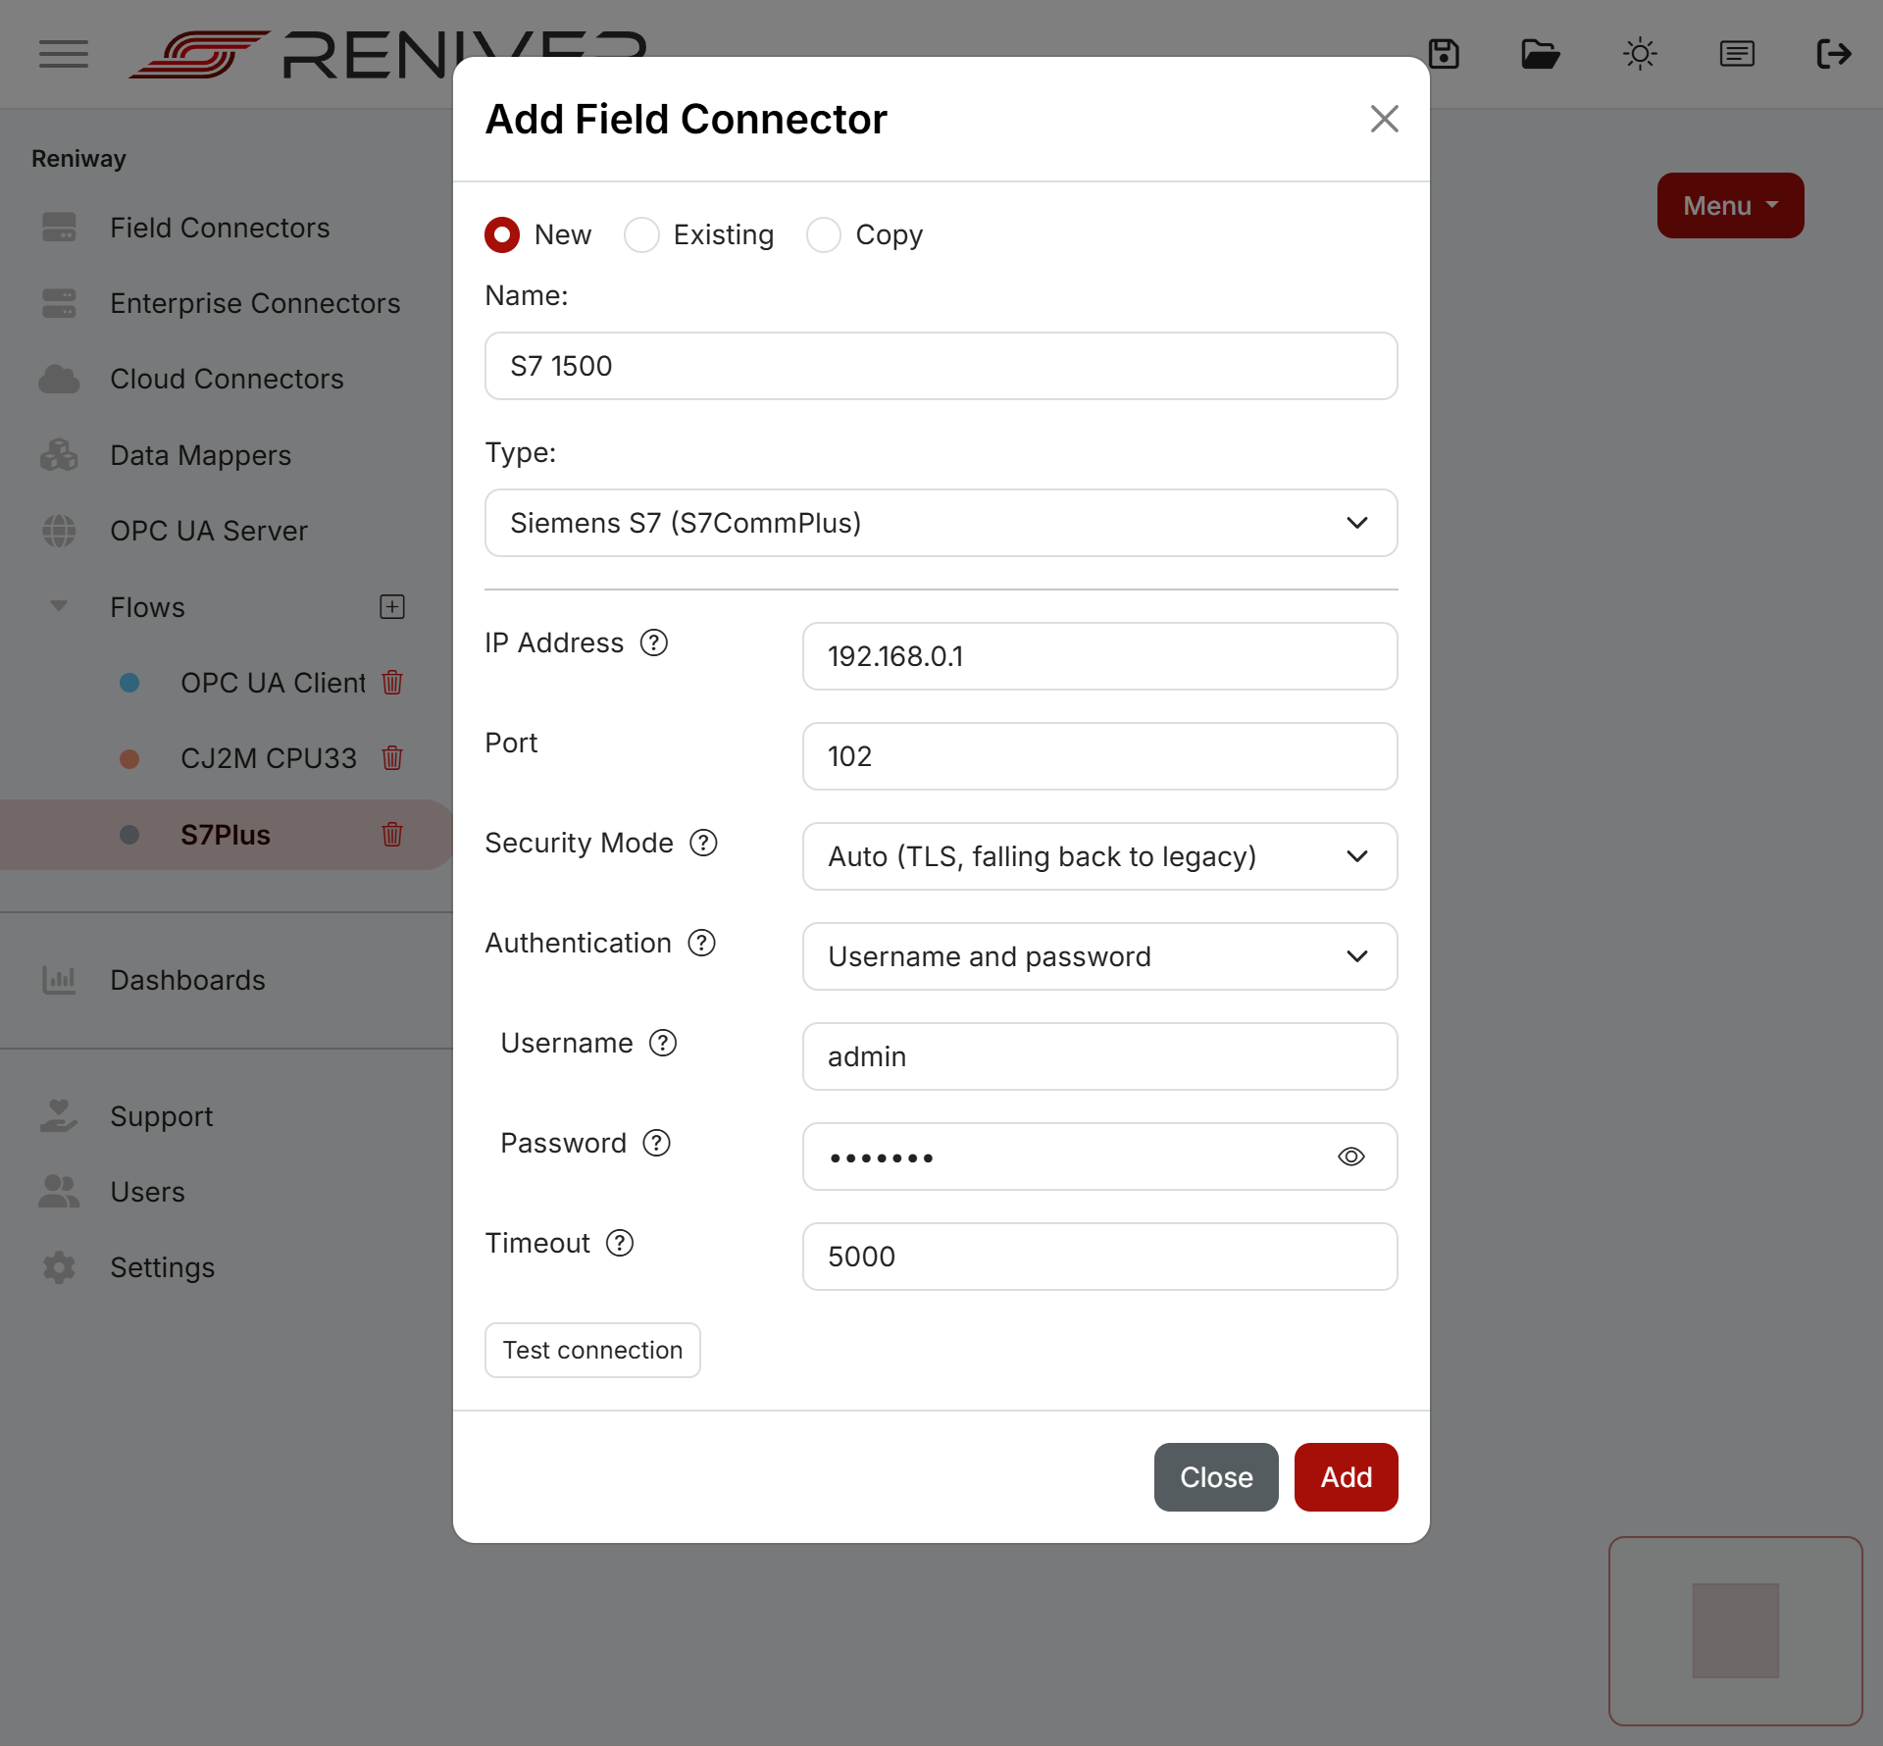This screenshot has height=1746, width=1883.
Task: Click the logout icon
Action: (1834, 54)
